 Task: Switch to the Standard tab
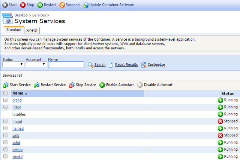[x=14, y=30]
